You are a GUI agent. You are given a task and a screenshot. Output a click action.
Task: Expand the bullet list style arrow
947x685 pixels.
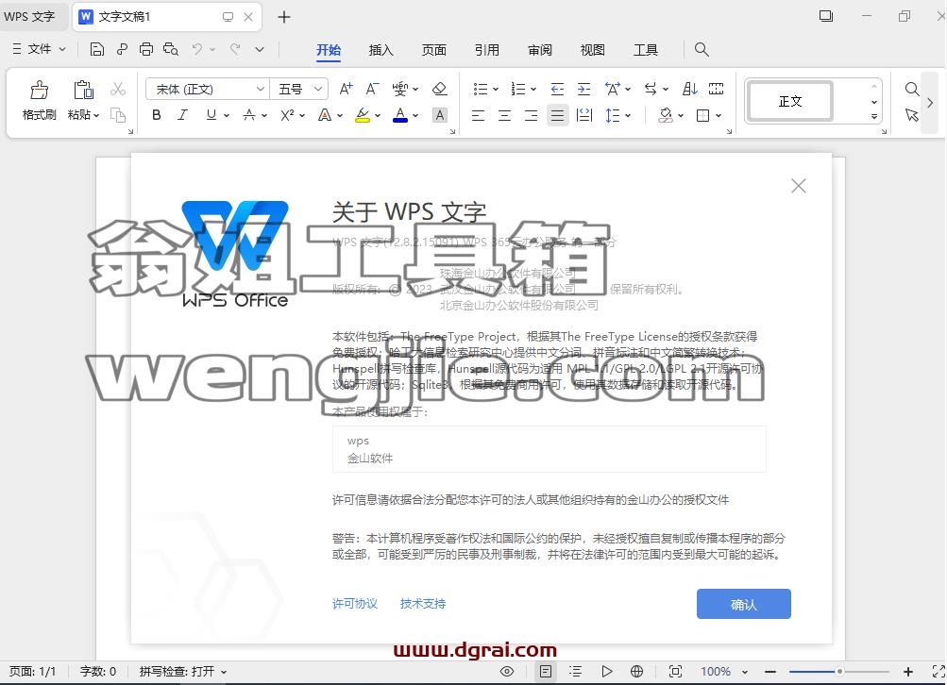pos(496,90)
